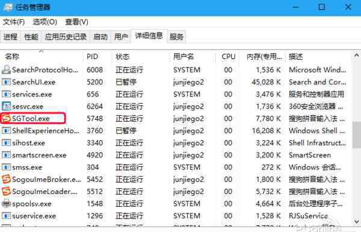Click the 已暂停 status for ShellExperienceHost
The height and width of the screenshot is (232, 361).
[126, 131]
